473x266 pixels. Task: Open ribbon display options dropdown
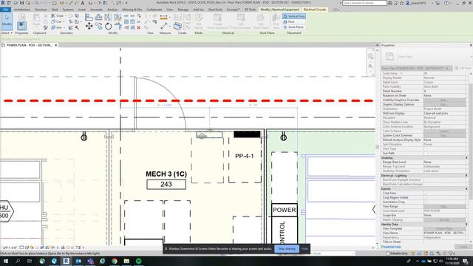pos(336,10)
